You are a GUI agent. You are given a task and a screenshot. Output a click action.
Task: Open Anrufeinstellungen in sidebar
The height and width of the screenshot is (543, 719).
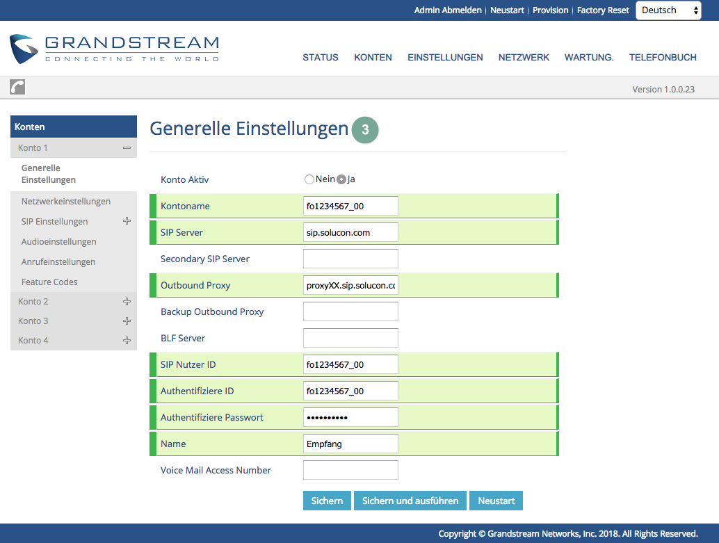click(58, 262)
